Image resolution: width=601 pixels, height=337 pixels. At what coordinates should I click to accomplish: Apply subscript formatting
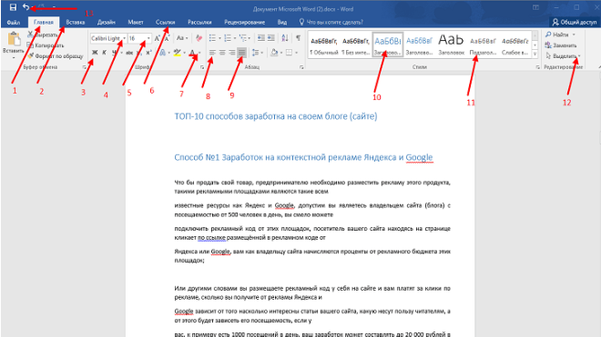[x=139, y=53]
